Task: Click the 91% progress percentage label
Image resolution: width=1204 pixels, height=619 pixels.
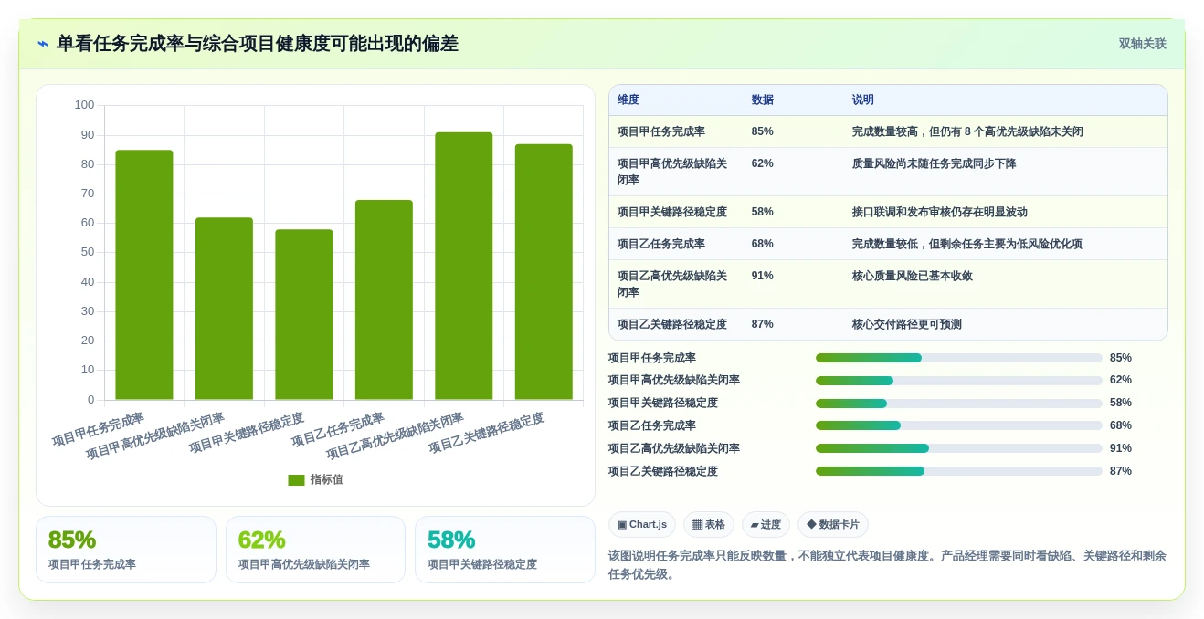Action: 1121,448
